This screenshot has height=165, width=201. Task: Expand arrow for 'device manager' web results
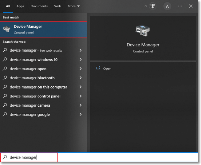coord(81,50)
